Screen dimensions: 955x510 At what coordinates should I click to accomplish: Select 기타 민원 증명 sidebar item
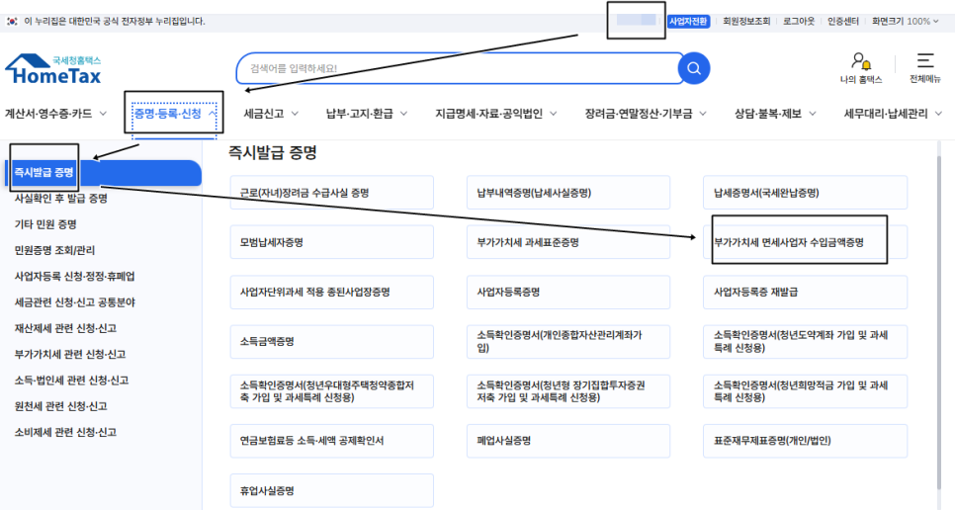coord(45,224)
